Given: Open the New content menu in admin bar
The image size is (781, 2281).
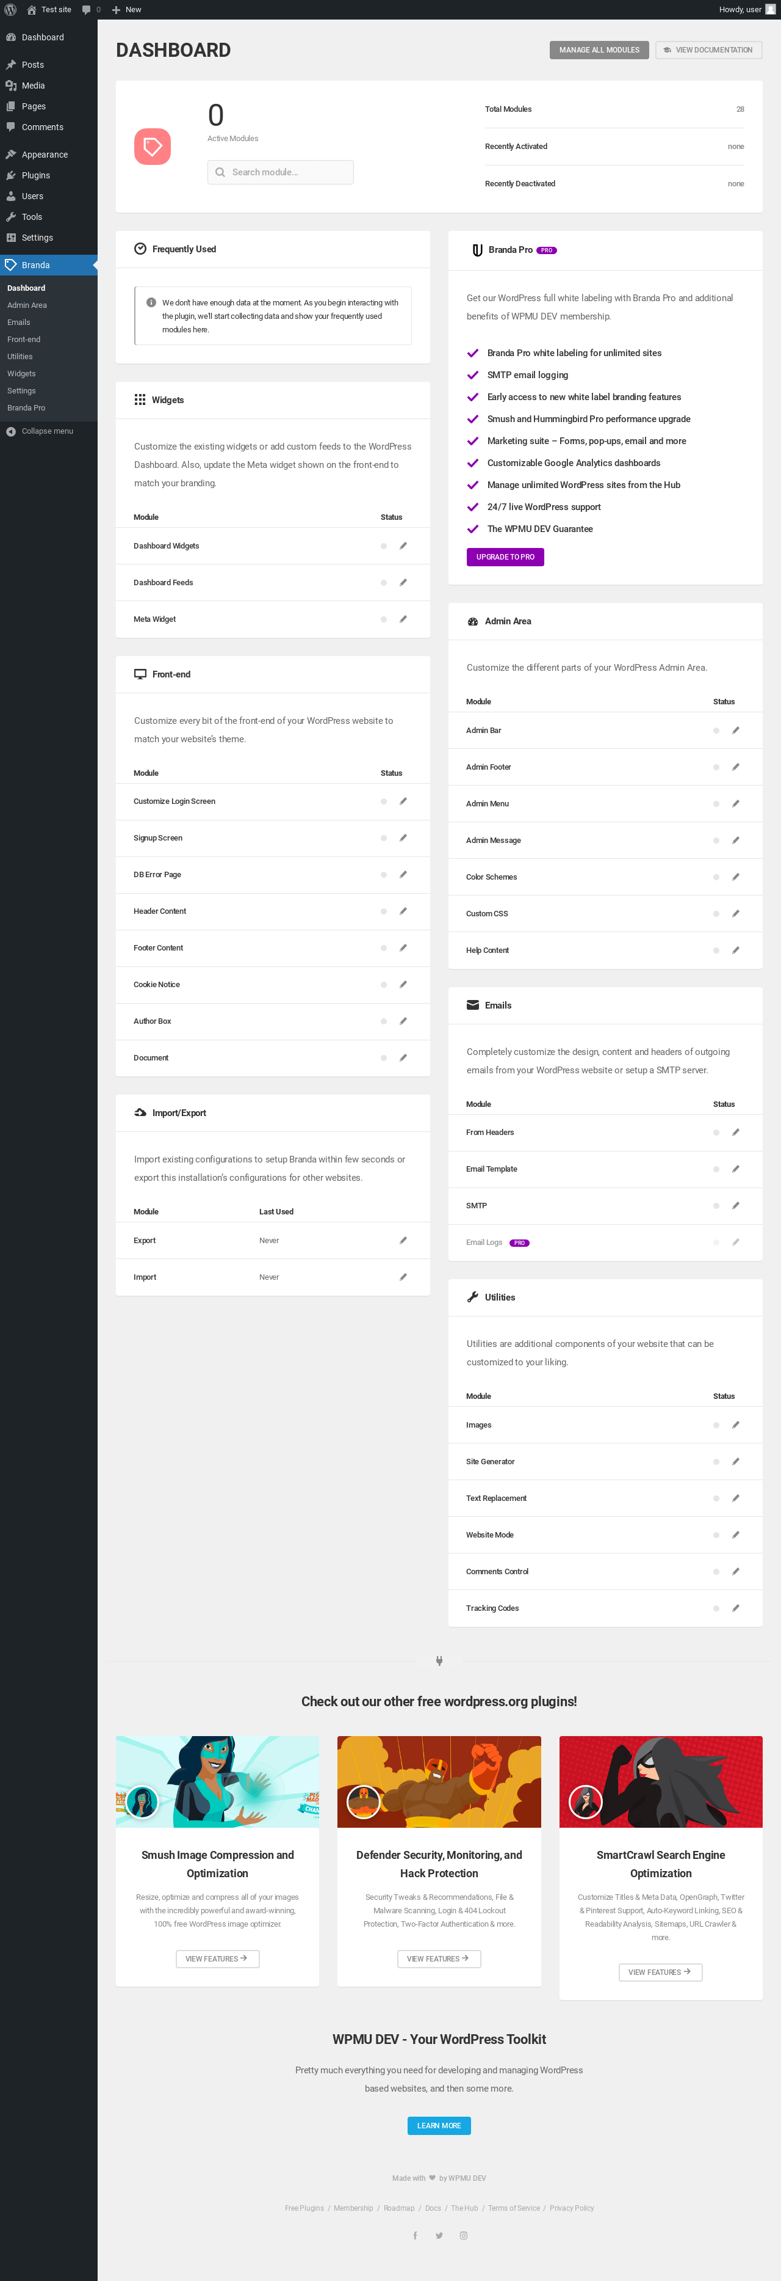Looking at the screenshot, I should tap(126, 10).
